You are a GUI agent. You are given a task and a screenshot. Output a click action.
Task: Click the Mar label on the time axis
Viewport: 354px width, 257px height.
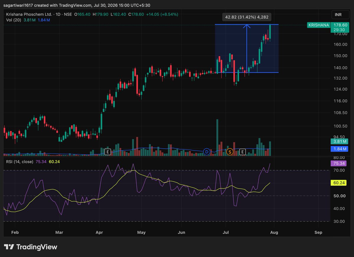point(59,232)
